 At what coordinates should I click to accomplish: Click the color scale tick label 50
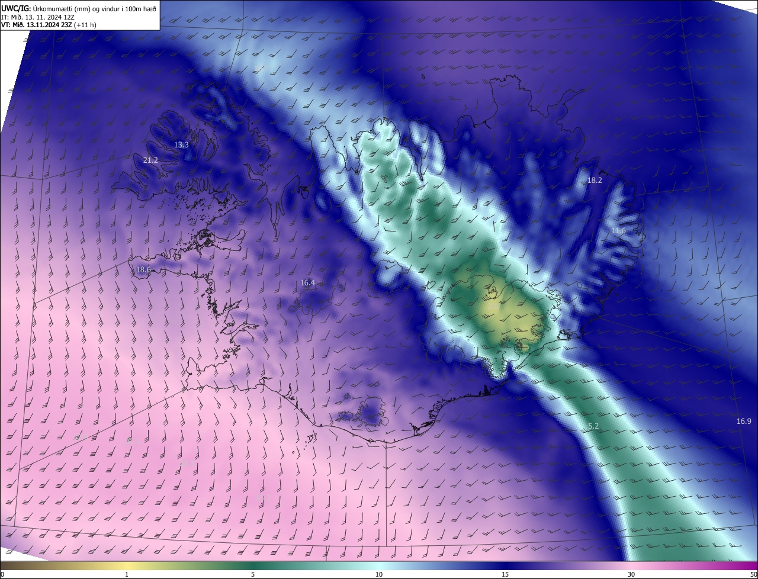click(x=753, y=575)
